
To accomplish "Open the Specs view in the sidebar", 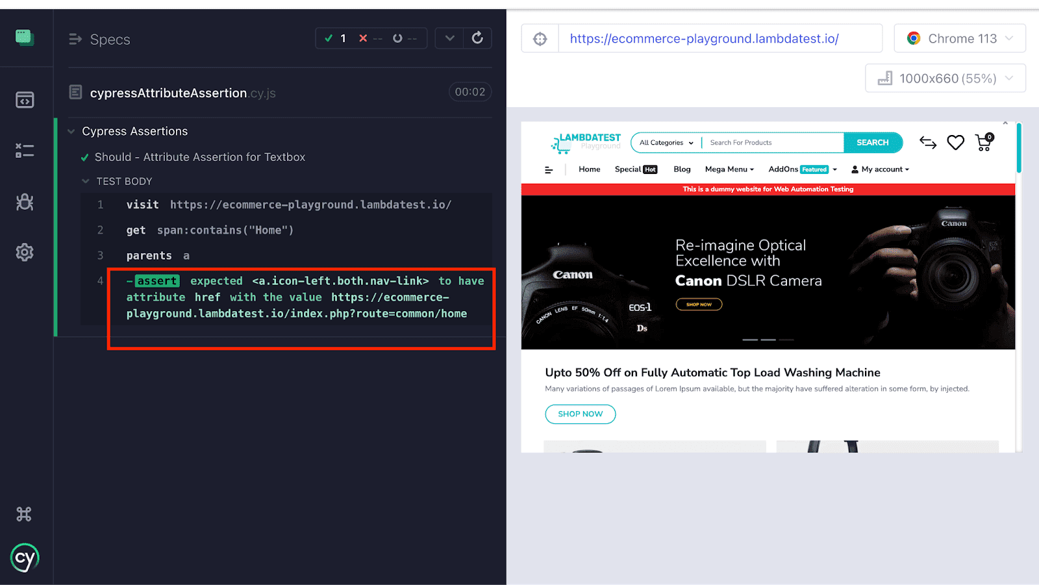I will coord(25,99).
